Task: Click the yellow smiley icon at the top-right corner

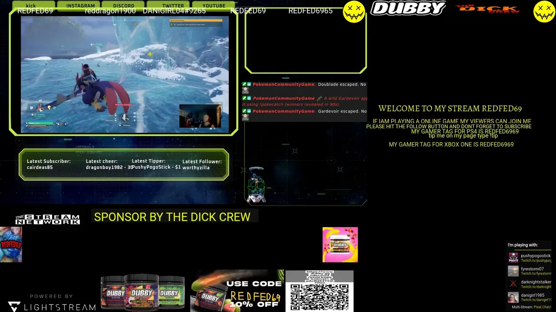Action: coord(544,12)
